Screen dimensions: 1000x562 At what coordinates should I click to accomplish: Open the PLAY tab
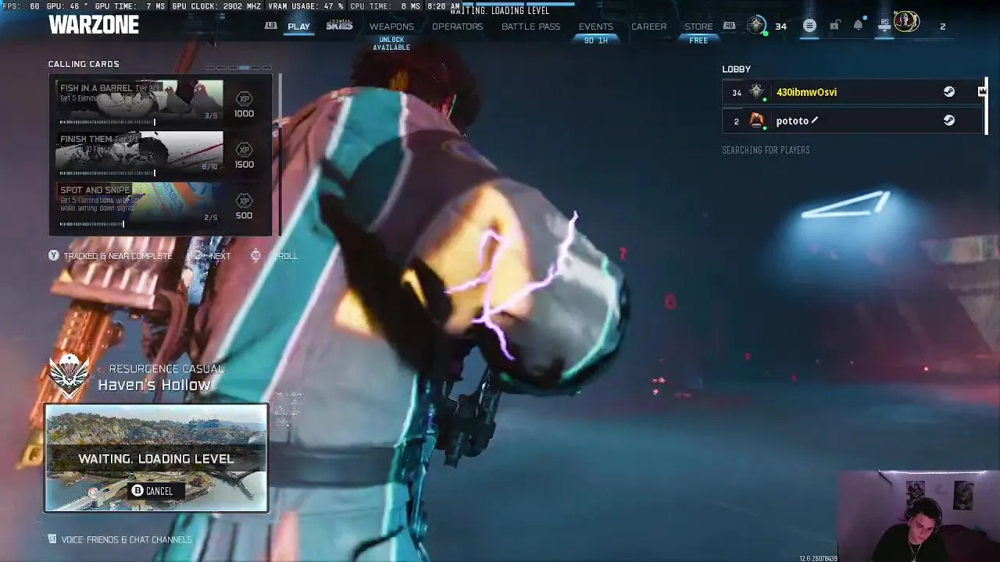pos(298,27)
